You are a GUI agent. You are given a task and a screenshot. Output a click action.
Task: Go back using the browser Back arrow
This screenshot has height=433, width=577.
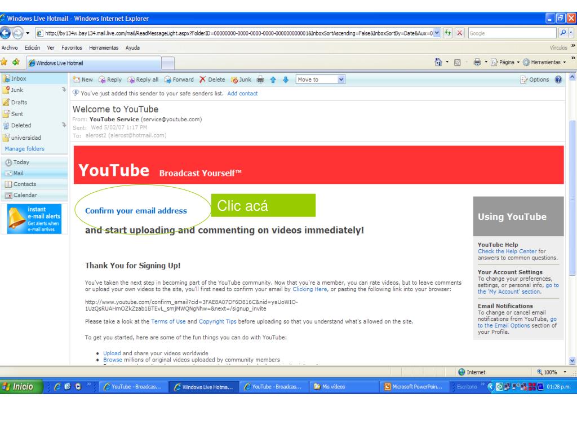(x=6, y=33)
